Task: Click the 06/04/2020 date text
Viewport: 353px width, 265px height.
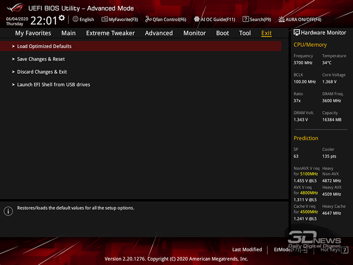Action: pos(17,19)
